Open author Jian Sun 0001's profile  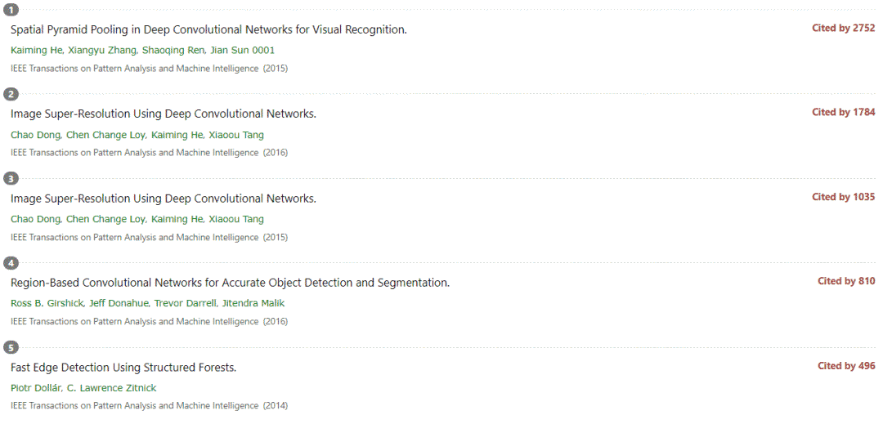pyautogui.click(x=242, y=51)
